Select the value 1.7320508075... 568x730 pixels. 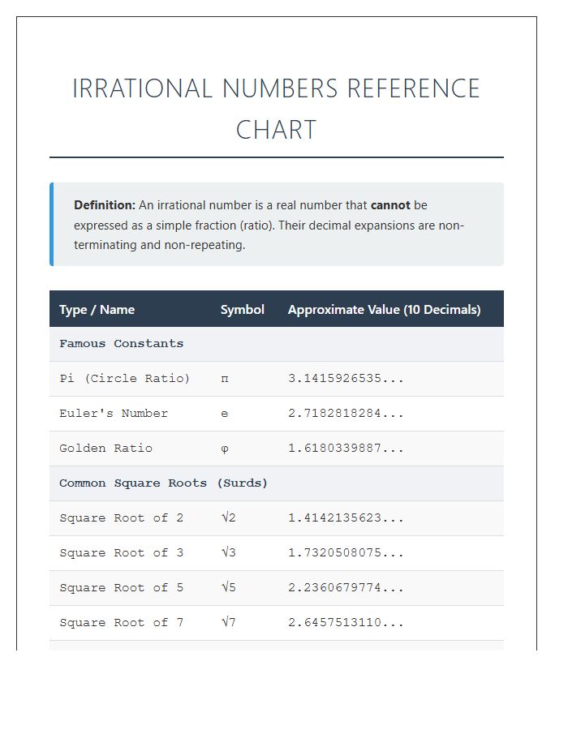click(346, 552)
